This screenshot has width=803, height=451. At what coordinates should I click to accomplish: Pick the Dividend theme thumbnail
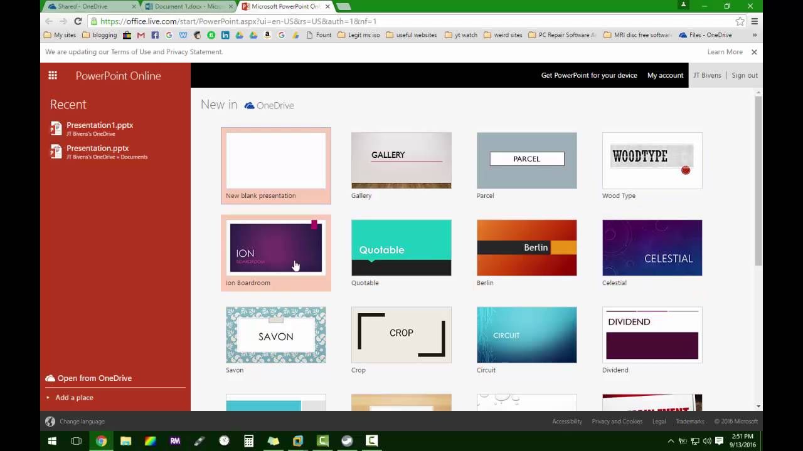[x=652, y=334]
